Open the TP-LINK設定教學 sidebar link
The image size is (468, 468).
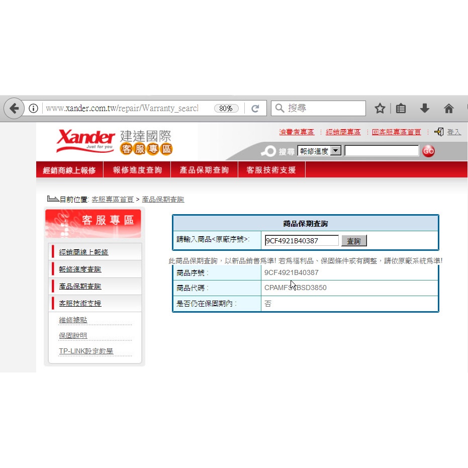pyautogui.click(x=85, y=351)
